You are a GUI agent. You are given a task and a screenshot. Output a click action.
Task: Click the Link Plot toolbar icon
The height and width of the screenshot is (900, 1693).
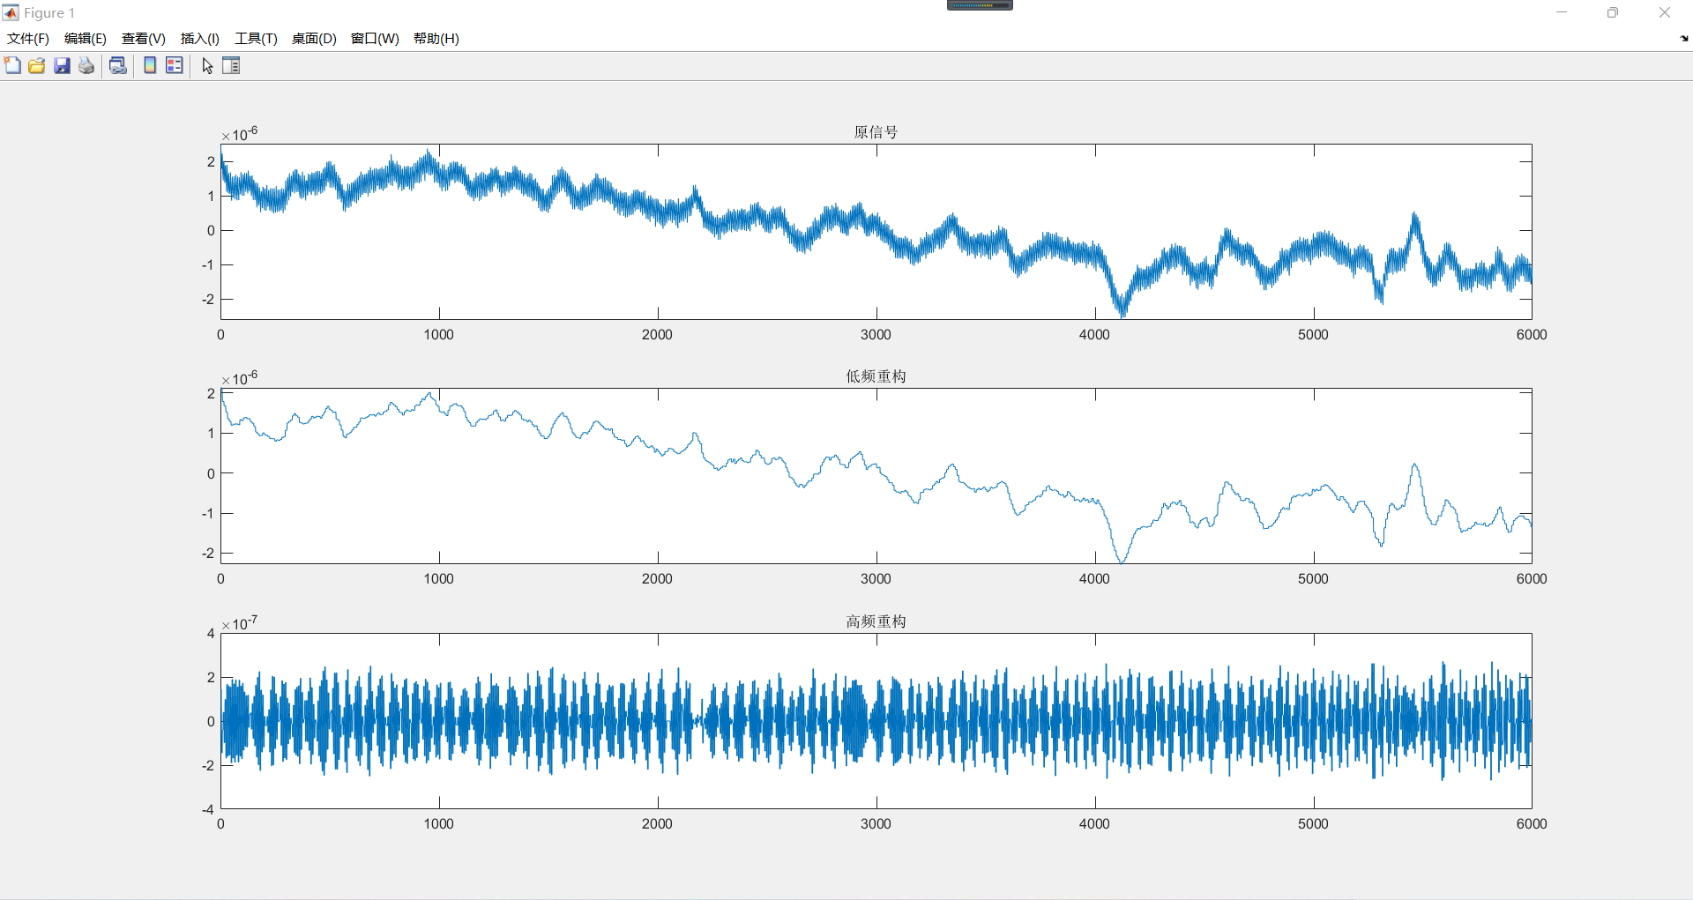click(x=118, y=65)
